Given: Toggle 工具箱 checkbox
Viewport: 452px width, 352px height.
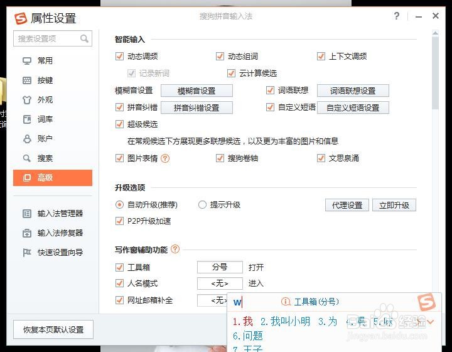Looking at the screenshot, I should tap(119, 268).
